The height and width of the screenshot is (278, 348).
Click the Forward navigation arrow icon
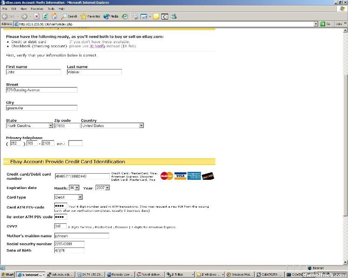pyautogui.click(x=25, y=16)
